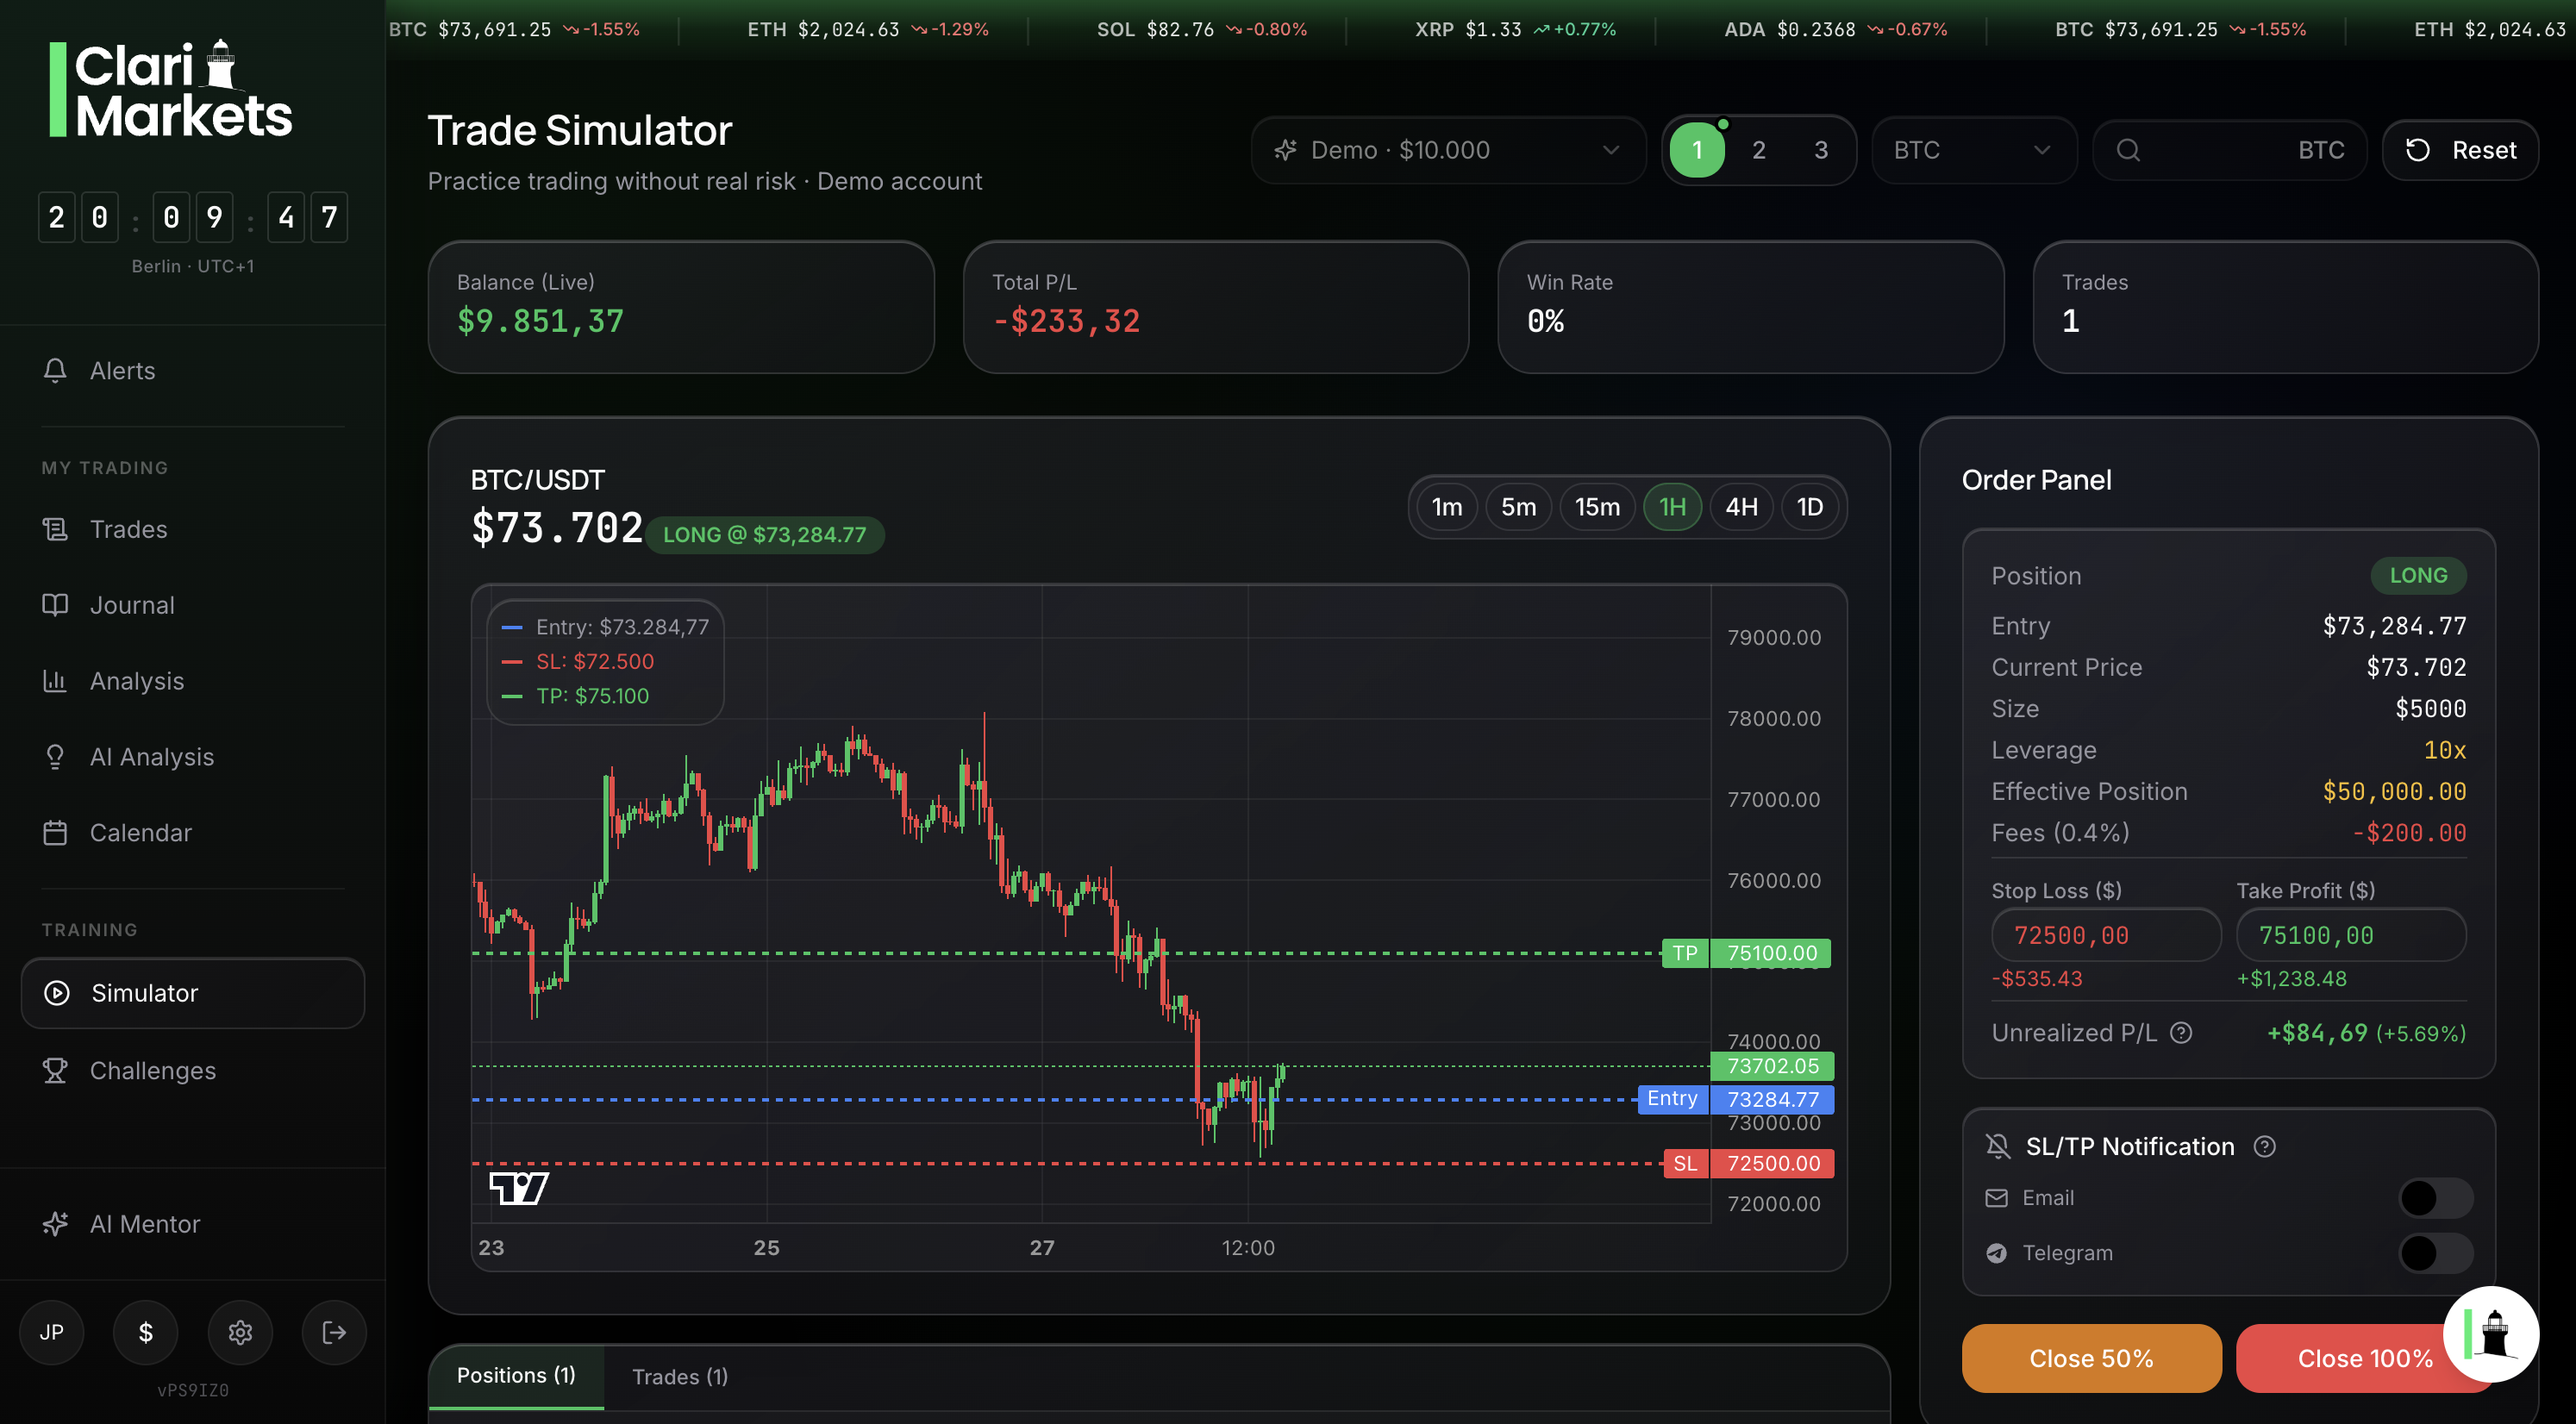Select the Simulator play icon
This screenshot has height=1424, width=2576.
point(57,993)
